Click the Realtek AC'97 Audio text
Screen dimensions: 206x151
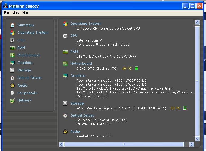[x=94, y=136]
